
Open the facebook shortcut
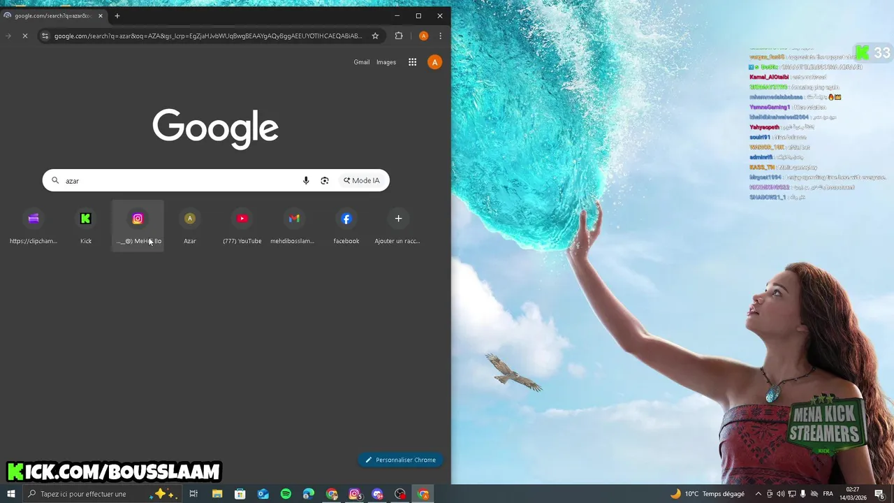[x=346, y=226]
